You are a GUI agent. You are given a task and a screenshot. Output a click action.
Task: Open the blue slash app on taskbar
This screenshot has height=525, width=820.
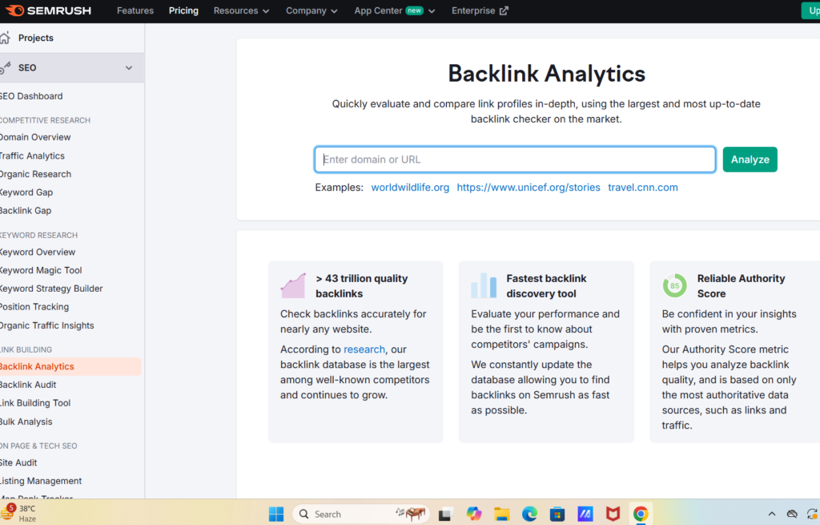tap(585, 514)
